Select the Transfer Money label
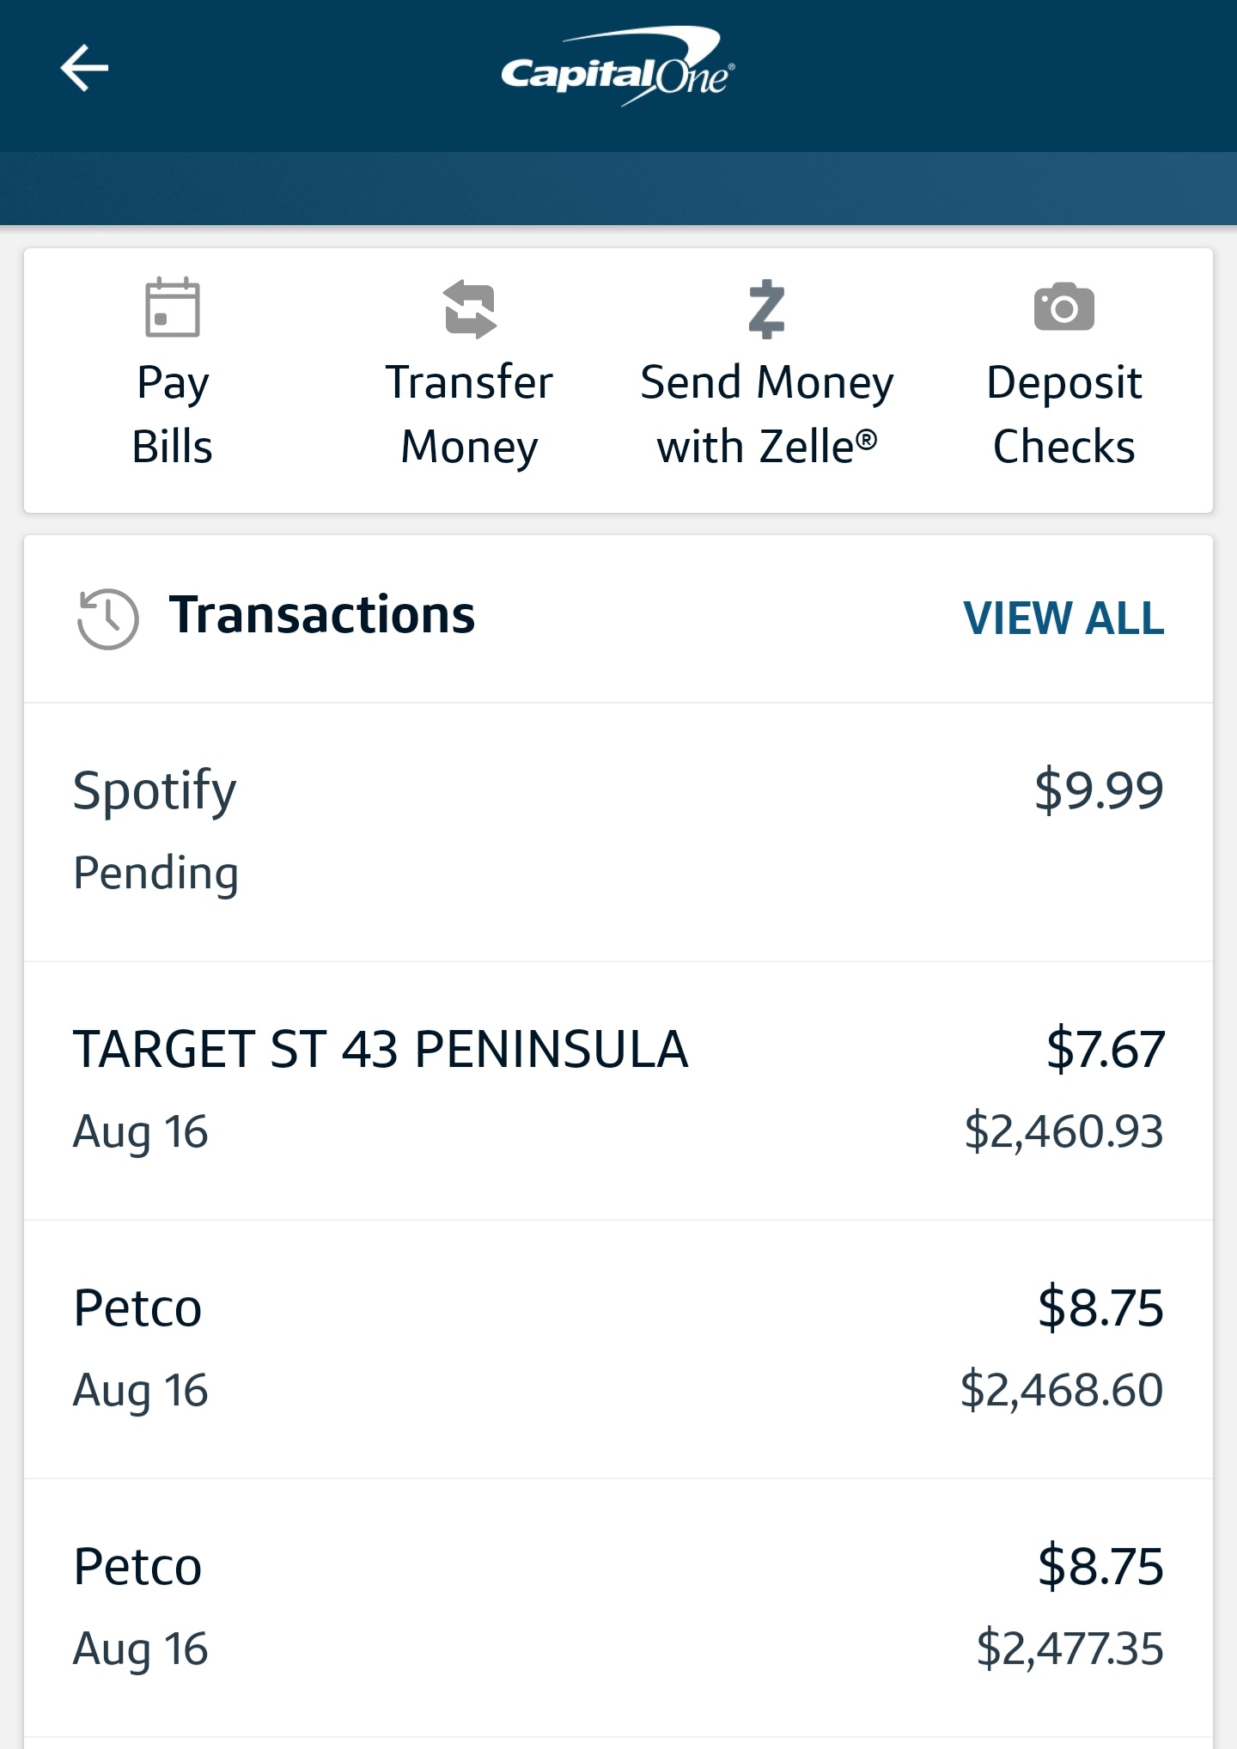 [x=469, y=415]
